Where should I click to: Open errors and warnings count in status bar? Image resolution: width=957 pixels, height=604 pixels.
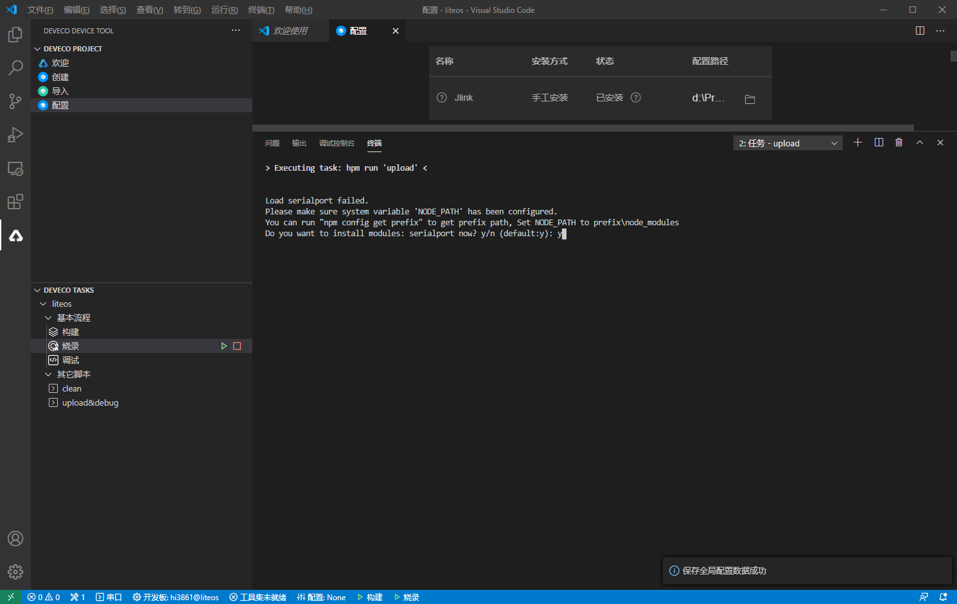pos(44,597)
